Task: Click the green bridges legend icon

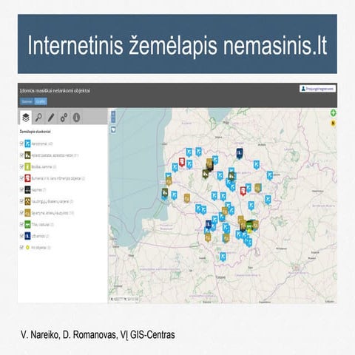Action: point(27,224)
